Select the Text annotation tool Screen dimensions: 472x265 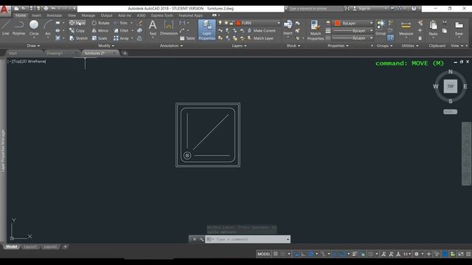[153, 28]
